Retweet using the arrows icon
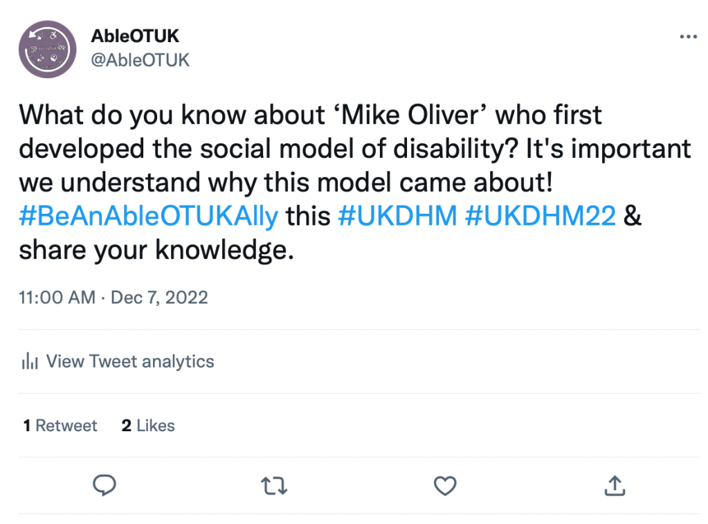This screenshot has width=708, height=524. pyautogui.click(x=275, y=486)
